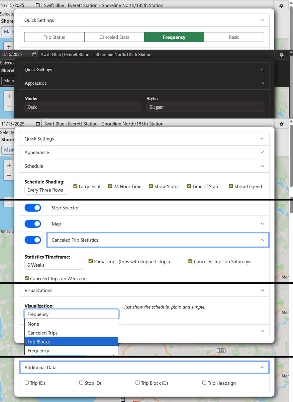293x402 pixels.
Task: Uncheck the Show Legend checkbox
Action: click(231, 186)
